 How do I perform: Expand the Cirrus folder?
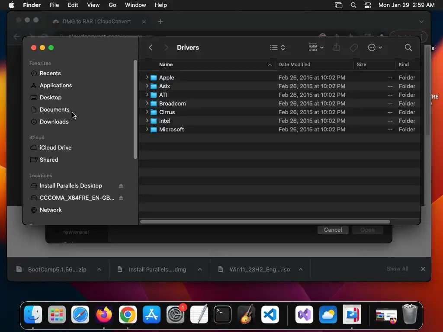[x=147, y=112]
